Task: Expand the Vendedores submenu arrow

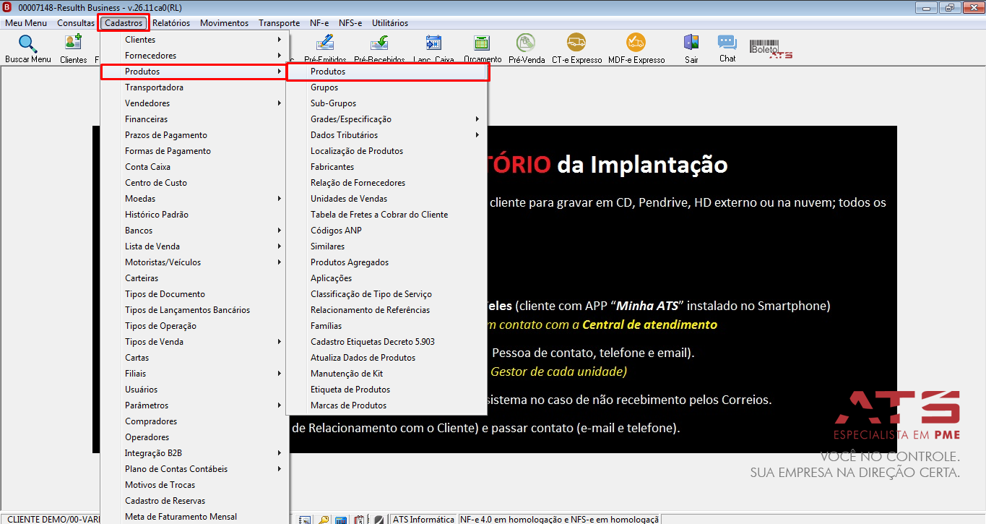Action: [x=280, y=103]
